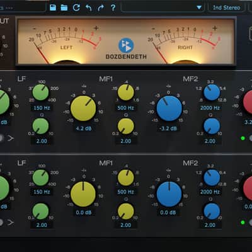The height and width of the screenshot is (252, 252).
Task: Click the lower strip green LF frequency knob
Action: [40, 178]
